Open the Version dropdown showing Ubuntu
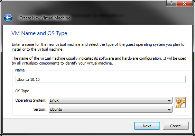Viewport: 195px width, 136px height. (110, 109)
